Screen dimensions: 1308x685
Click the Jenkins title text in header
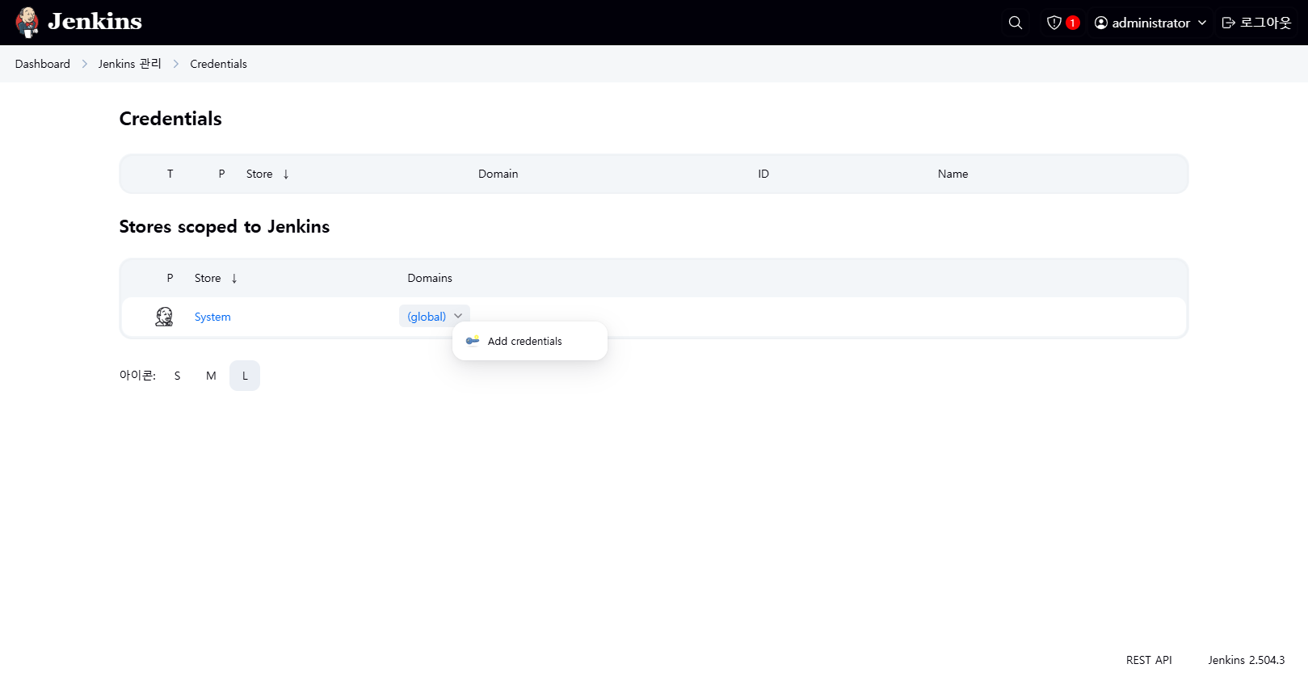click(x=95, y=22)
